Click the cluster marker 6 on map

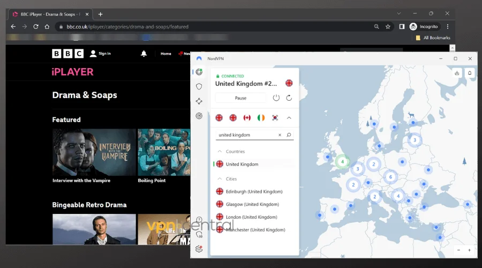click(390, 177)
